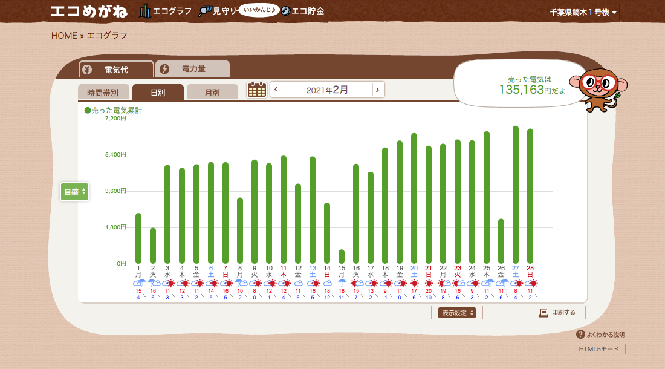665x369 pixels.
Task: Click the 5,400円 axis label
Action: pos(115,155)
